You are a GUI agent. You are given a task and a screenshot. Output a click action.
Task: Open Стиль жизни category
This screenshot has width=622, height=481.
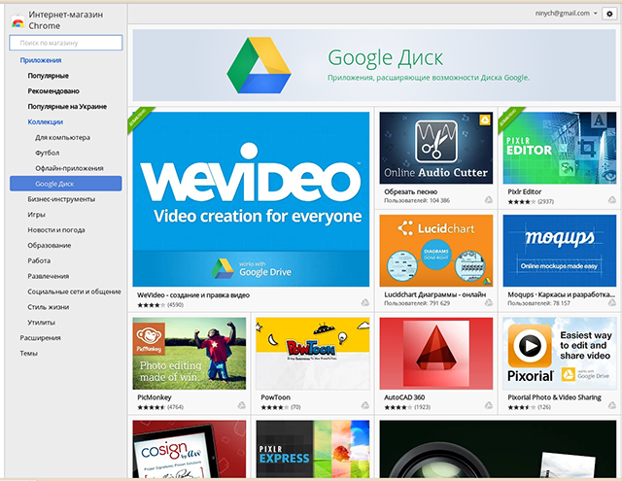pos(48,307)
